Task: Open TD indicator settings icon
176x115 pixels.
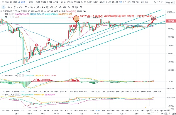Action: click(10, 17)
